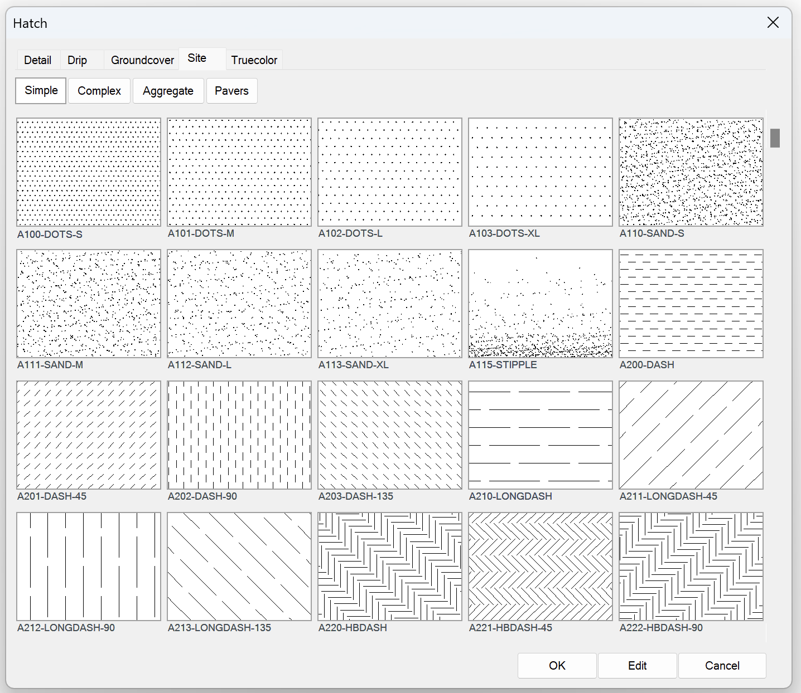
Task: Click the Edit button
Action: tap(637, 666)
